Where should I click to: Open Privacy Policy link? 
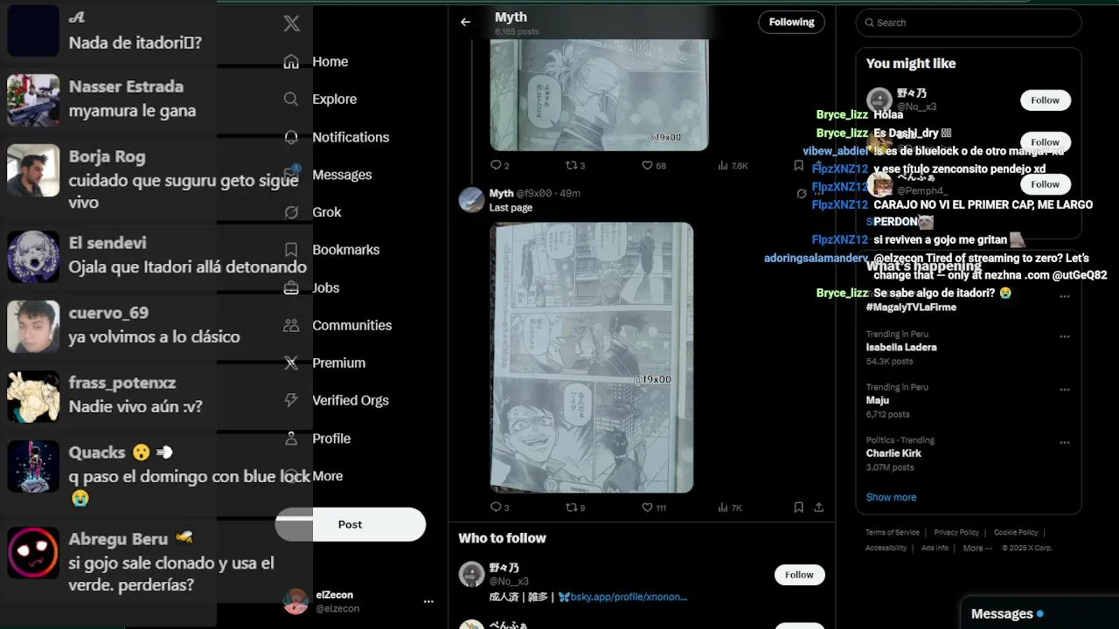pos(956,532)
